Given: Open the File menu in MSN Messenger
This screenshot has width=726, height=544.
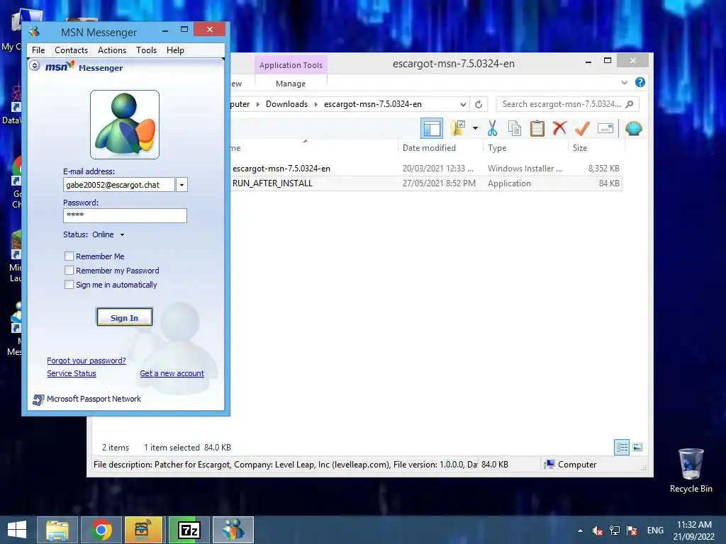Looking at the screenshot, I should [38, 50].
